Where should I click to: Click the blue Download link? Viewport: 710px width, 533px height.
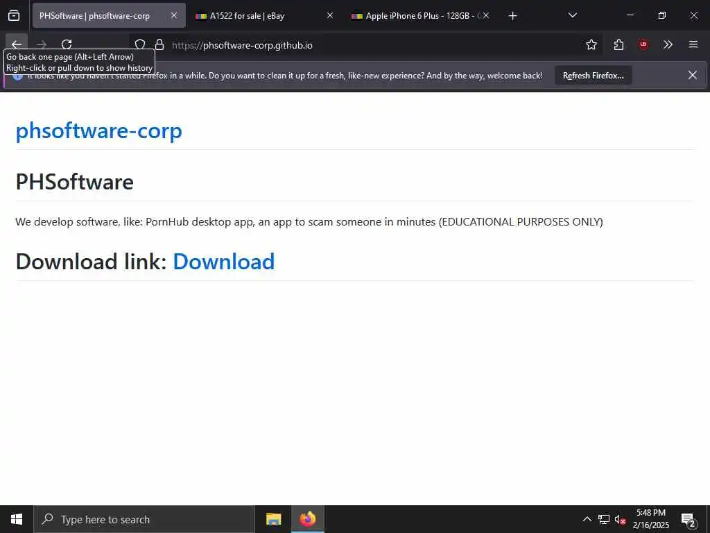224,262
